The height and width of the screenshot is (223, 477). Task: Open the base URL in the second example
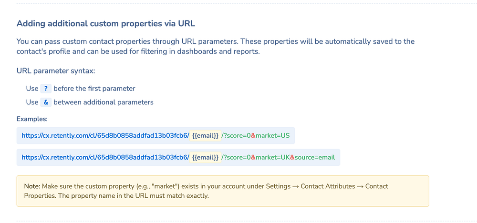click(105, 157)
